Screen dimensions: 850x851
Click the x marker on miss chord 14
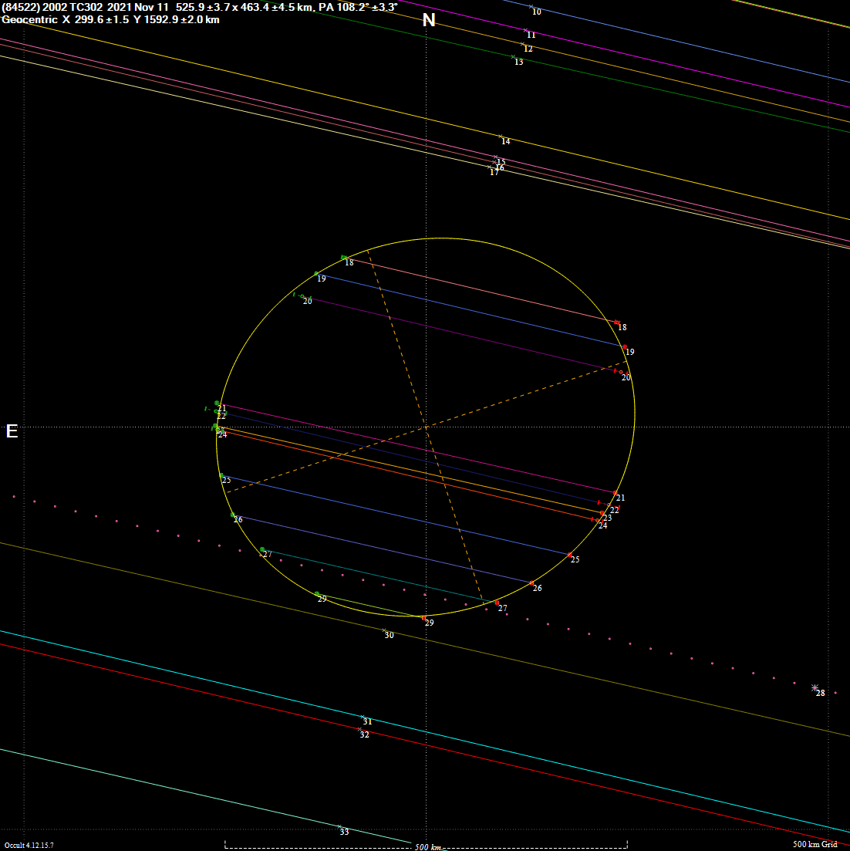[500, 137]
